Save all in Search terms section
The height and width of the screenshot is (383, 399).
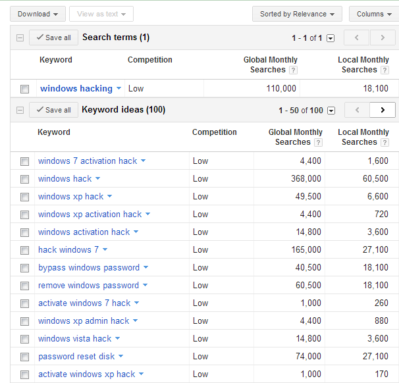(x=53, y=38)
